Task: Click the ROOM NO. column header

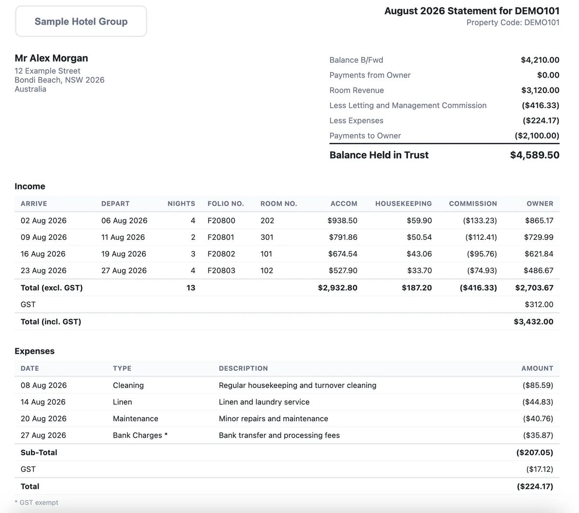Action: (279, 204)
